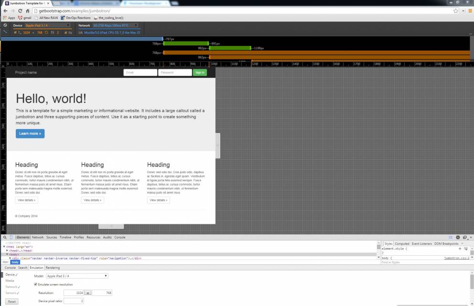Switch to the Rendering tab
The image size is (474, 306).
(53, 268)
